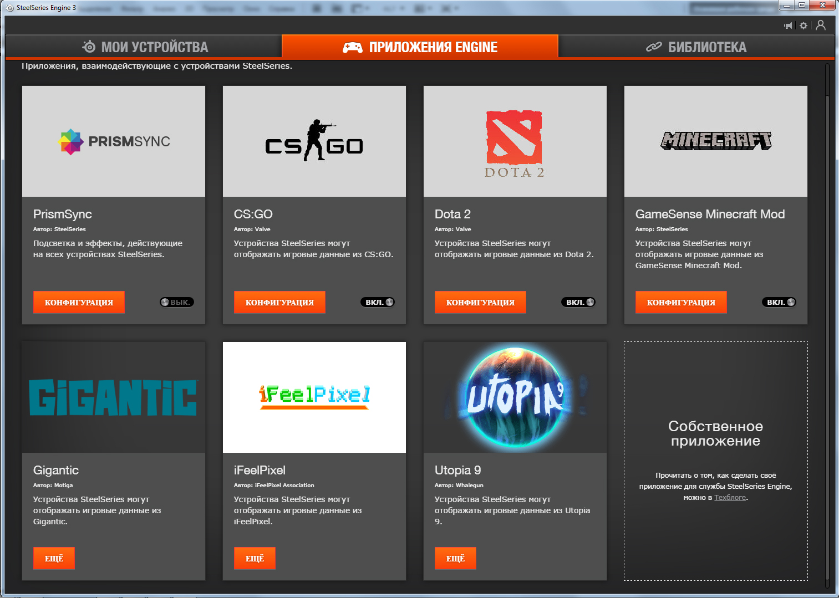The image size is (839, 598).
Task: Open Dota 2 КОНФИГУРАЦИЯ button
Action: 480,302
